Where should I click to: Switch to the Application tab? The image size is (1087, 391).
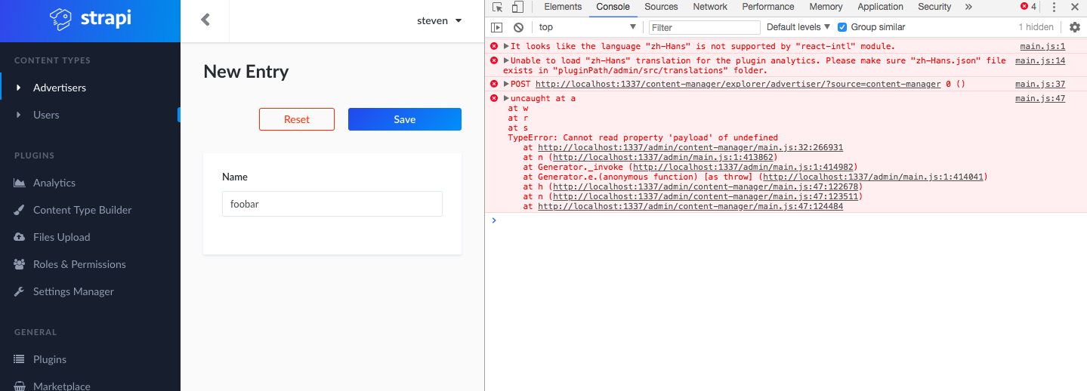pyautogui.click(x=880, y=7)
